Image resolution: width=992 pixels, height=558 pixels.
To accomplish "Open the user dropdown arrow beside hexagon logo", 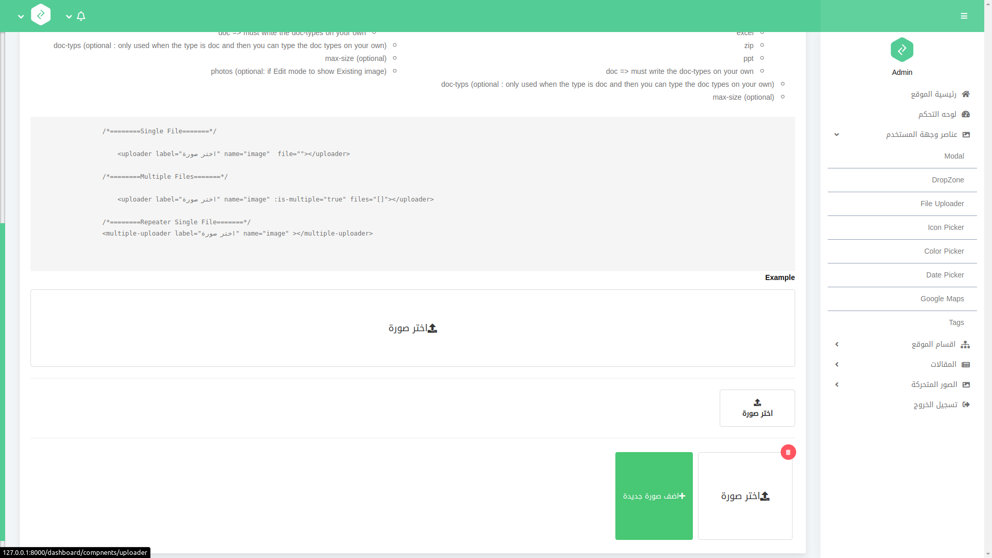I will tap(21, 17).
